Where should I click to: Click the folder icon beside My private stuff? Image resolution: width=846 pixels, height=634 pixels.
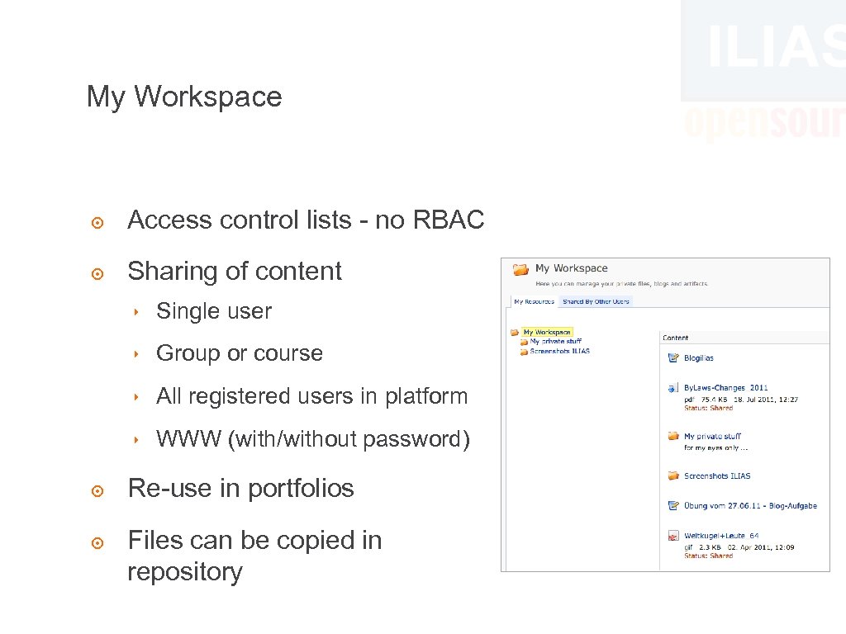click(673, 435)
